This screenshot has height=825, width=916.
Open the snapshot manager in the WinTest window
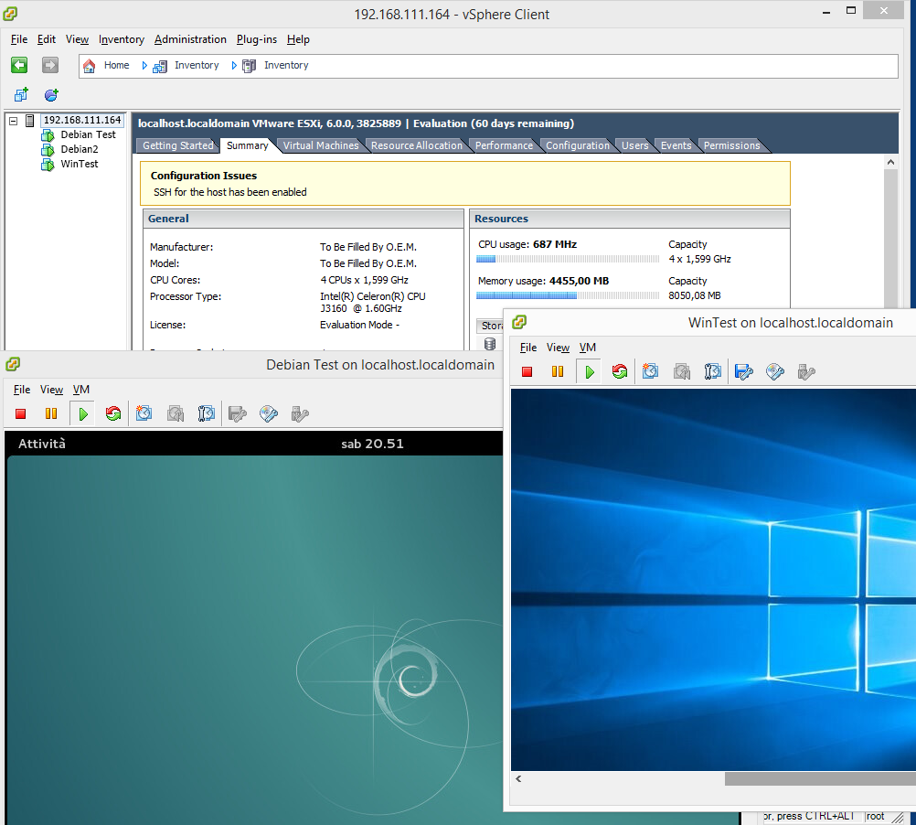click(x=713, y=371)
